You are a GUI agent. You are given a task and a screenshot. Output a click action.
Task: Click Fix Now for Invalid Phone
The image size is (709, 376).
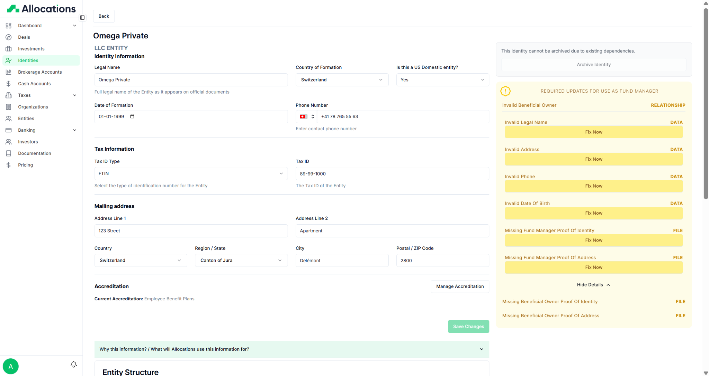(x=593, y=186)
